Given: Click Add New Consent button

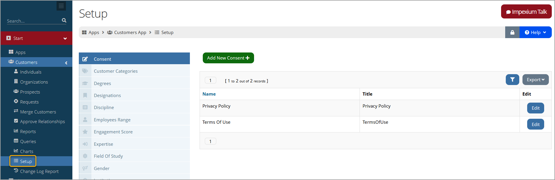Looking at the screenshot, I should click(228, 58).
